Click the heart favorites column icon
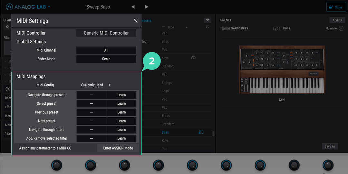Image resolution: width=348 pixels, height=174 pixels. [x=208, y=27]
